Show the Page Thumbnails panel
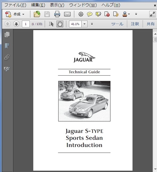The image size is (157, 172). (7, 34)
